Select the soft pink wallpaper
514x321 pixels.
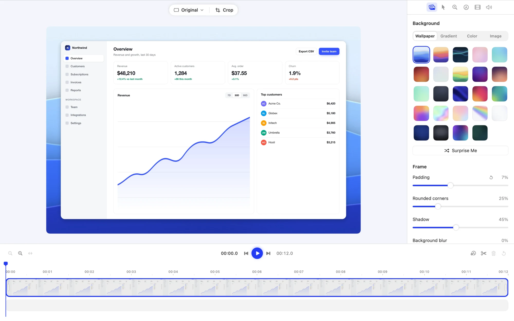(480, 55)
